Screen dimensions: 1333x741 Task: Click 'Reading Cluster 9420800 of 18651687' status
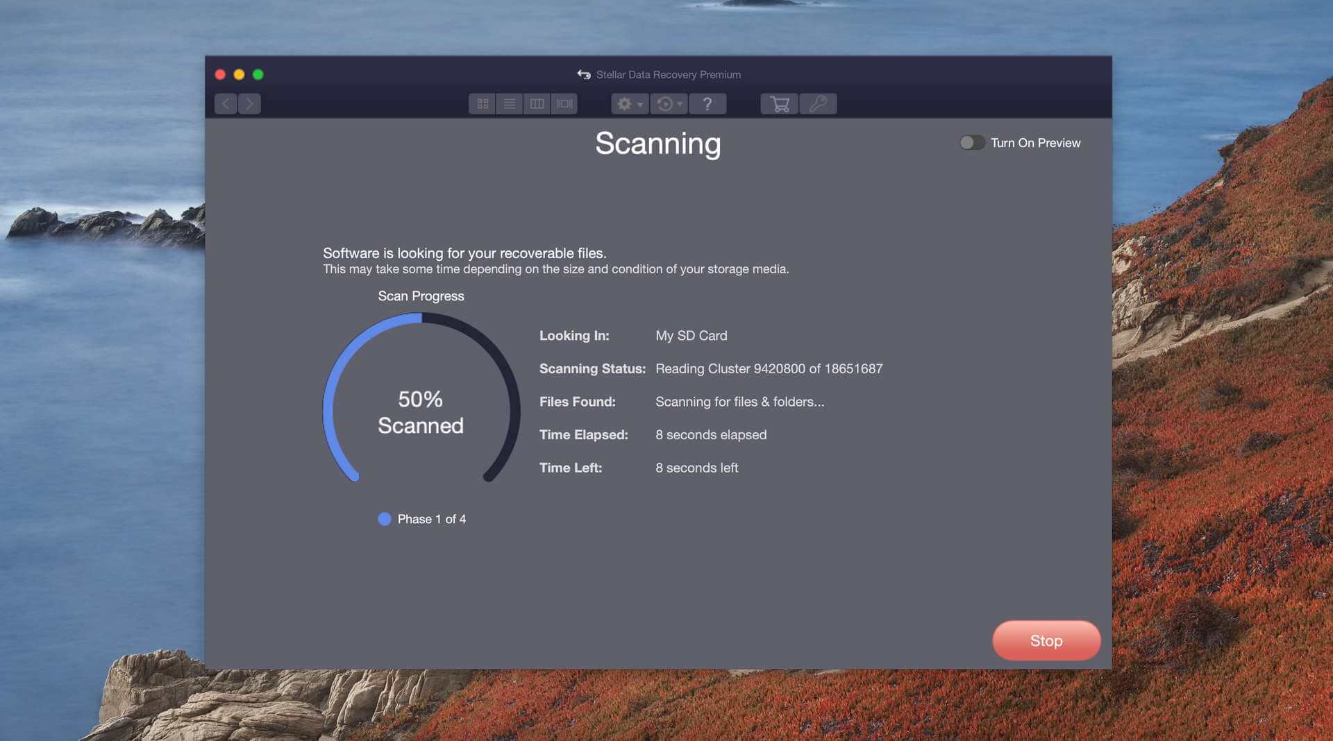[x=769, y=369]
